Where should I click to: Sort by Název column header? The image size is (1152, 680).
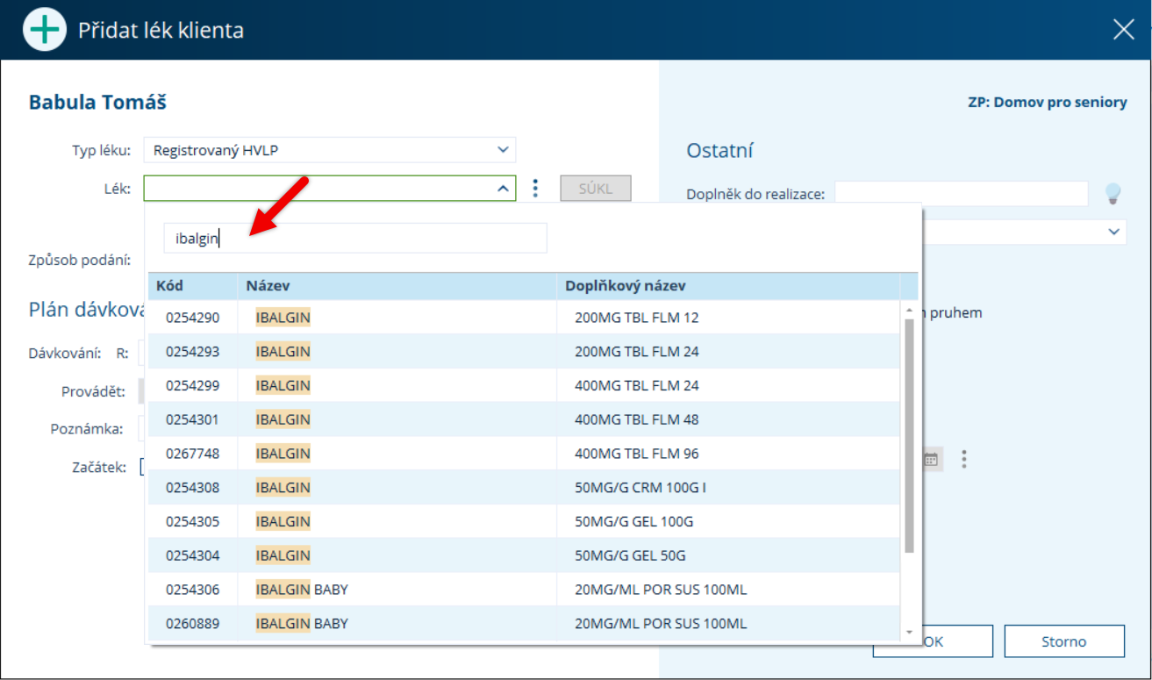(x=397, y=286)
